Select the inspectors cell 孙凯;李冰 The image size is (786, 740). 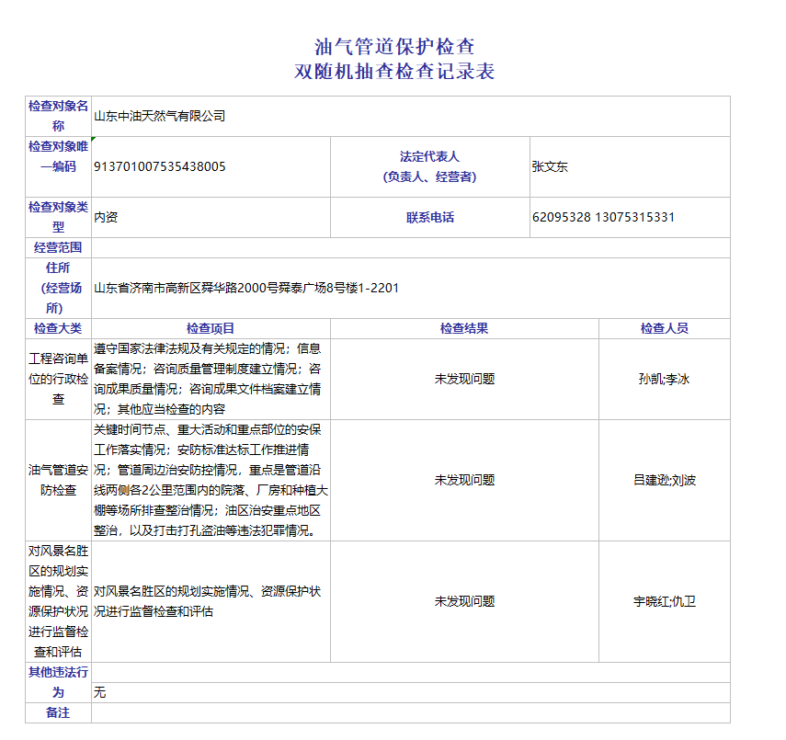click(664, 379)
